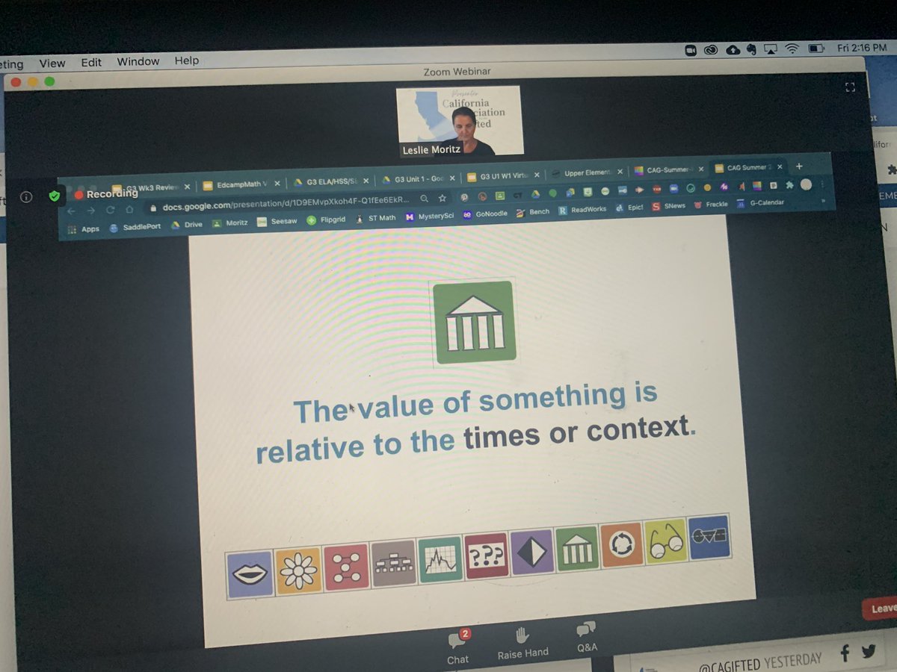Open MysterySci bookmark

[x=429, y=217]
